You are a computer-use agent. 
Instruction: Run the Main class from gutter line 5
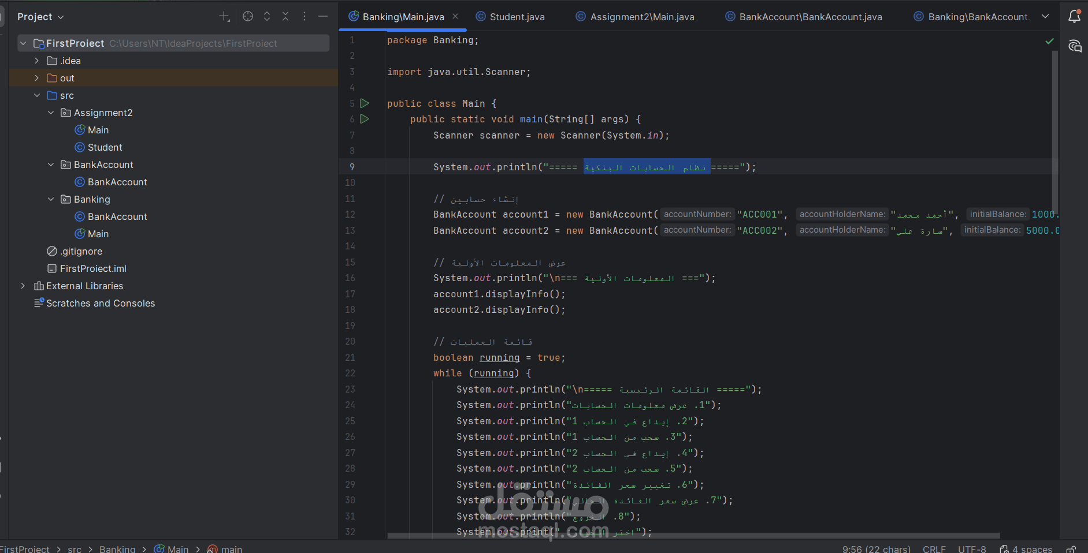(365, 103)
